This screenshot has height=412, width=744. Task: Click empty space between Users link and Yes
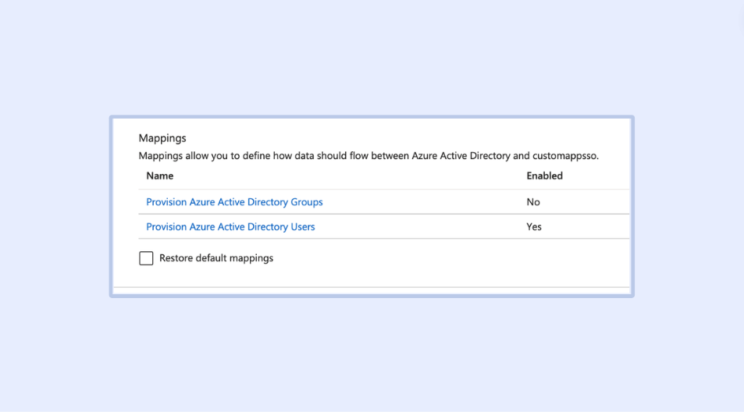point(422,227)
